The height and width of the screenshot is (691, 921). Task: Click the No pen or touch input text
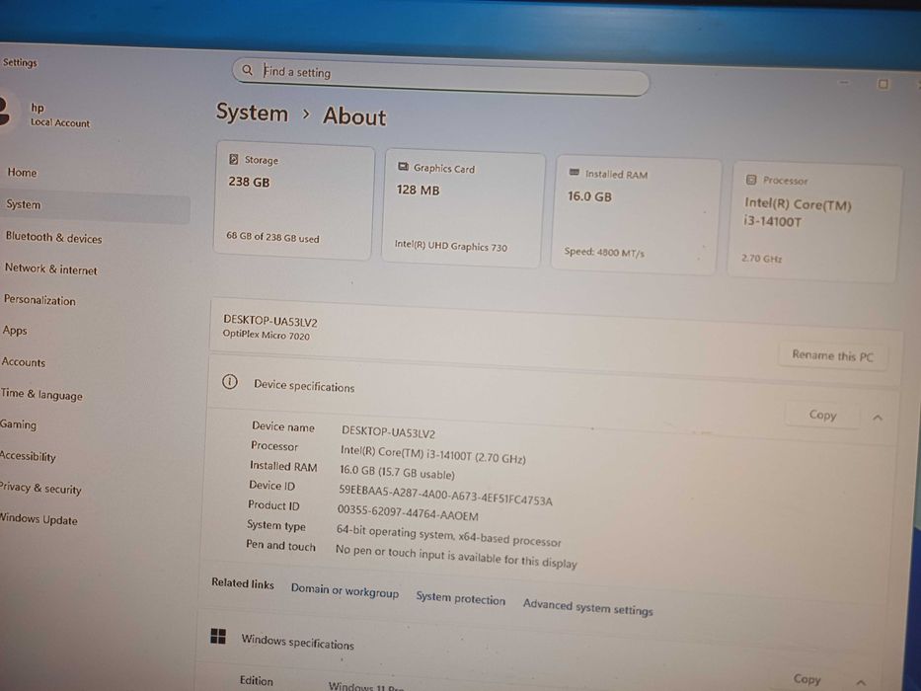point(456,557)
